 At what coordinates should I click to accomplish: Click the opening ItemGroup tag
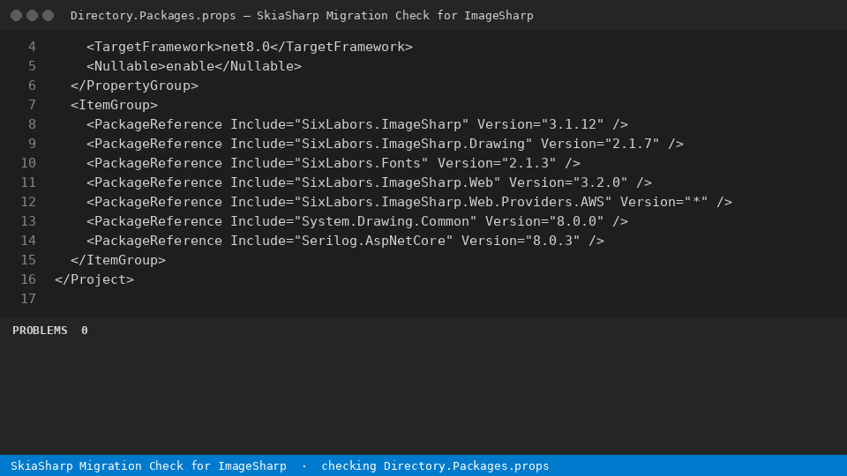(x=114, y=105)
